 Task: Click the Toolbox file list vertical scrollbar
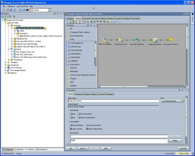[95, 53]
